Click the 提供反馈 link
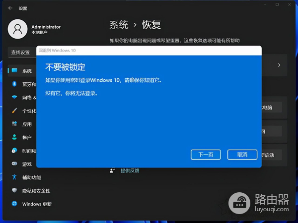Screen dimensions: 298x223 [x=130, y=170]
